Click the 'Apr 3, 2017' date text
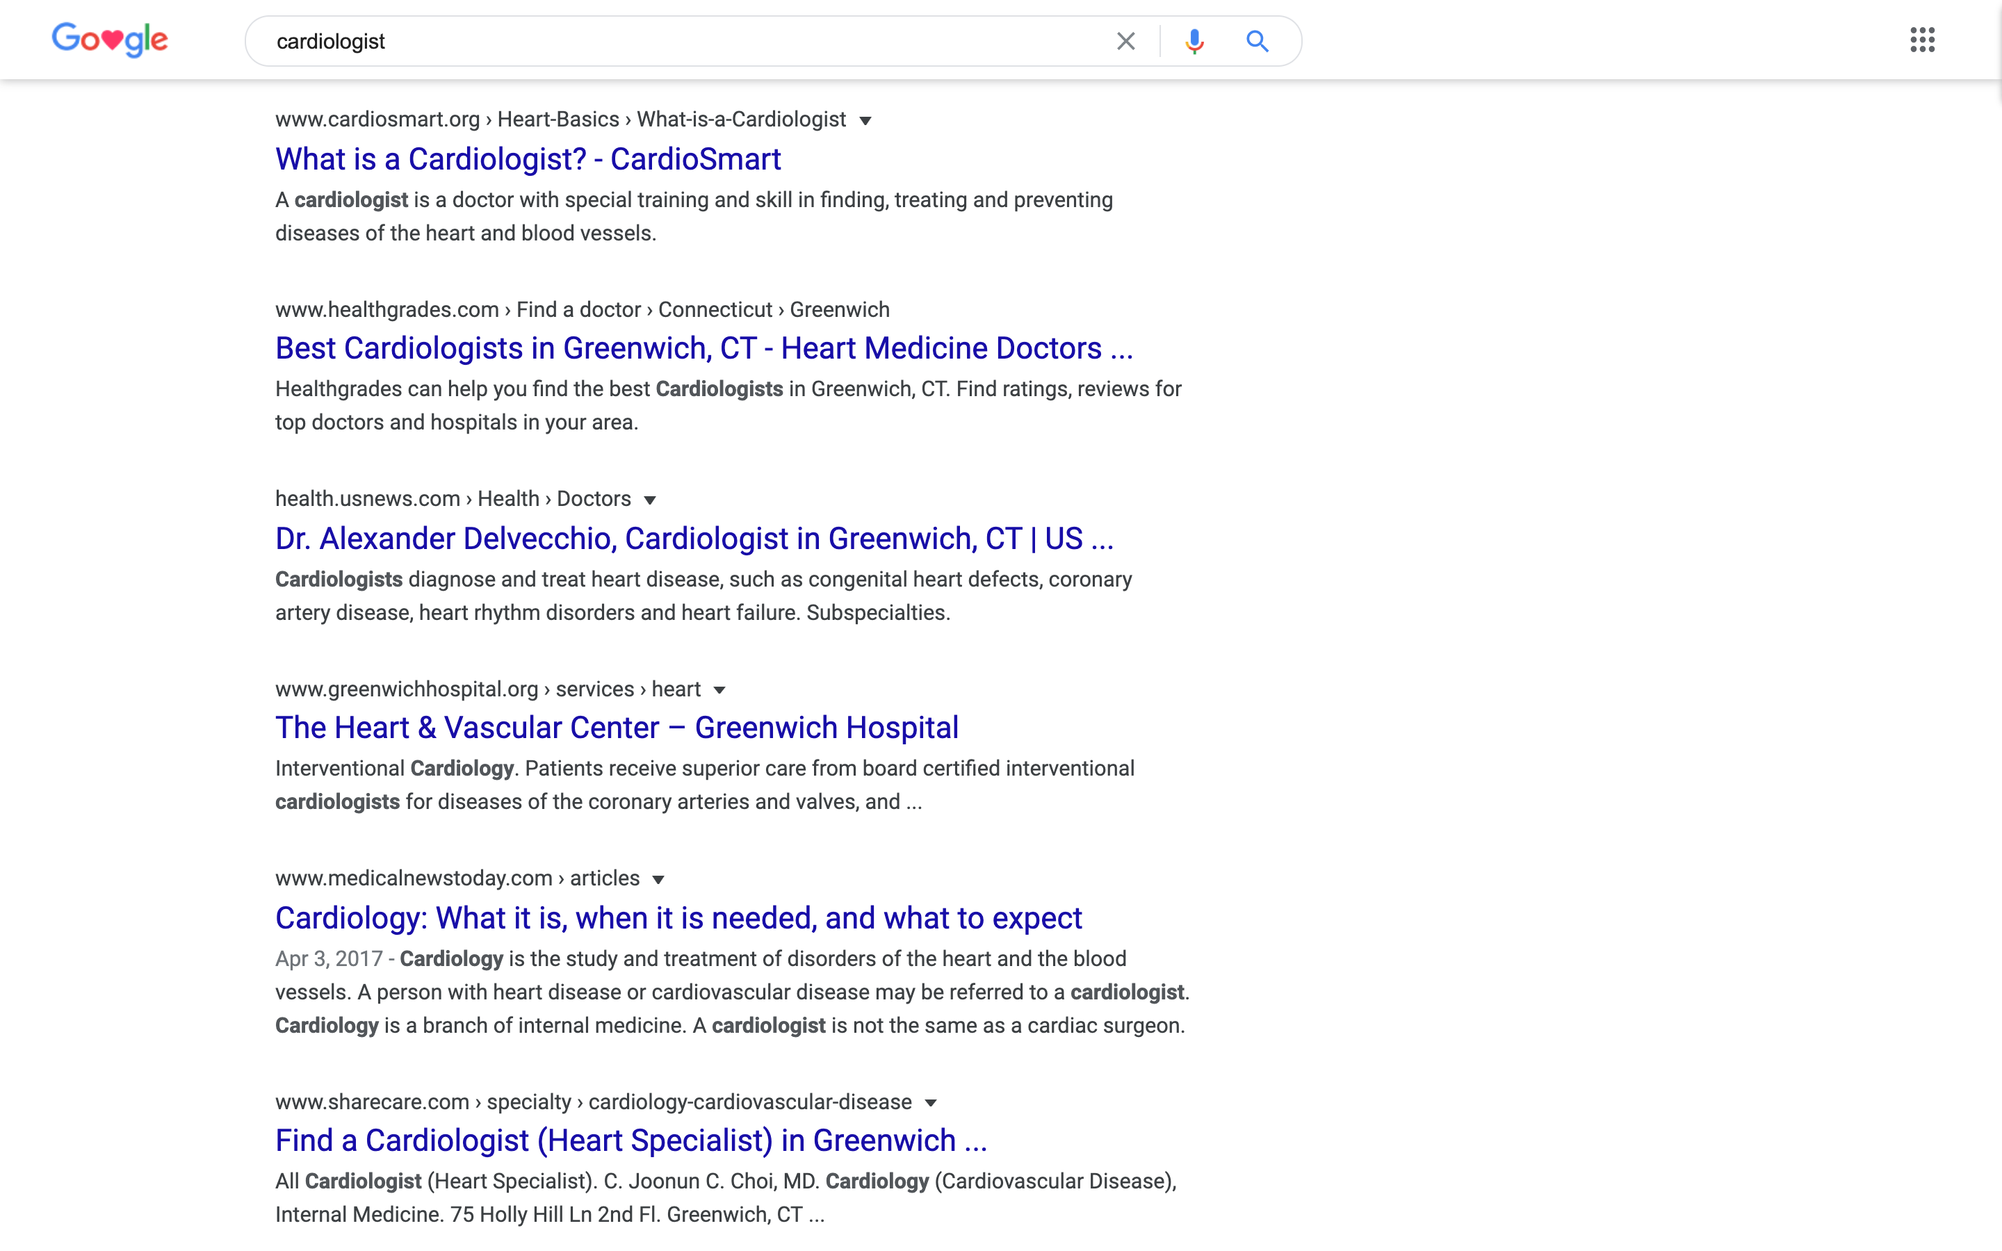The image size is (2002, 1251). [x=328, y=959]
